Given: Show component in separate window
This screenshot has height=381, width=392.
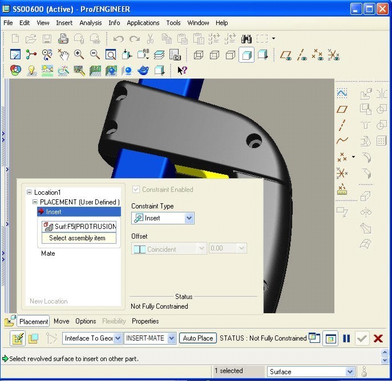Looking at the screenshot, I should (x=314, y=338).
